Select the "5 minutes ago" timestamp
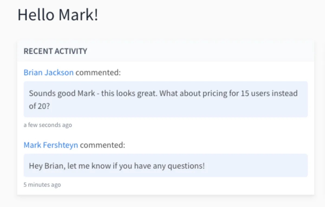Image resolution: width=325 pixels, height=207 pixels. tap(42, 185)
